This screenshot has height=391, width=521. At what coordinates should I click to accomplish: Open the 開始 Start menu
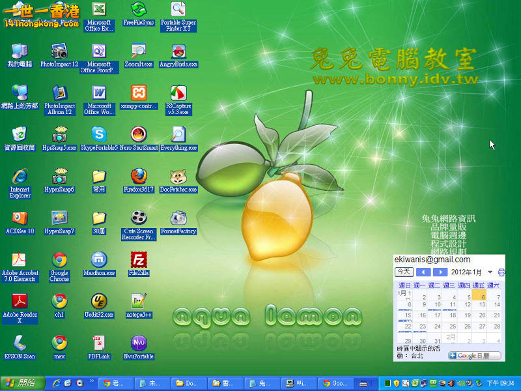(x=20, y=383)
